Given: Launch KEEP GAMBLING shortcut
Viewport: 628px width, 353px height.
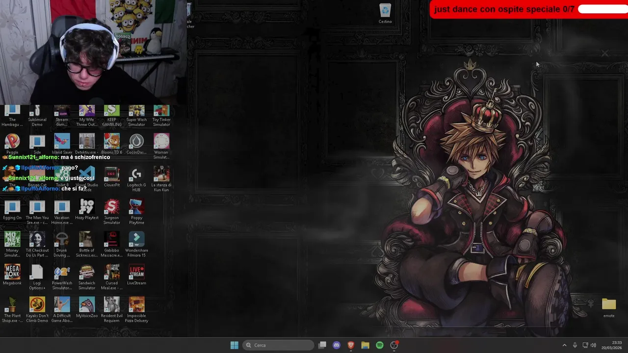Looking at the screenshot, I should click(112, 116).
